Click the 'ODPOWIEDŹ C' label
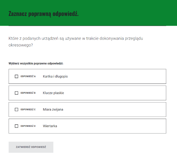This screenshot has height=156, width=177. point(28,109)
